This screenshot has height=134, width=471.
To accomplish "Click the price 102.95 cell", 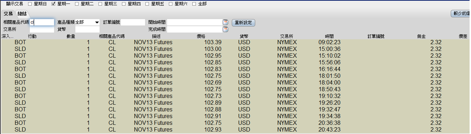I will tap(213, 56).
